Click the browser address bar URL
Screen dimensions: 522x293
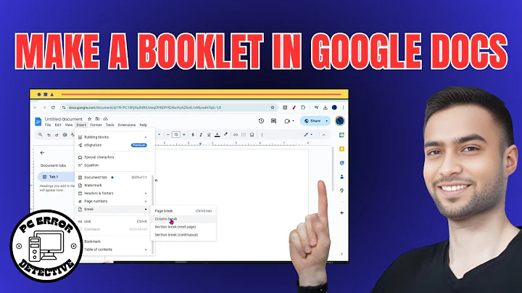(x=145, y=107)
